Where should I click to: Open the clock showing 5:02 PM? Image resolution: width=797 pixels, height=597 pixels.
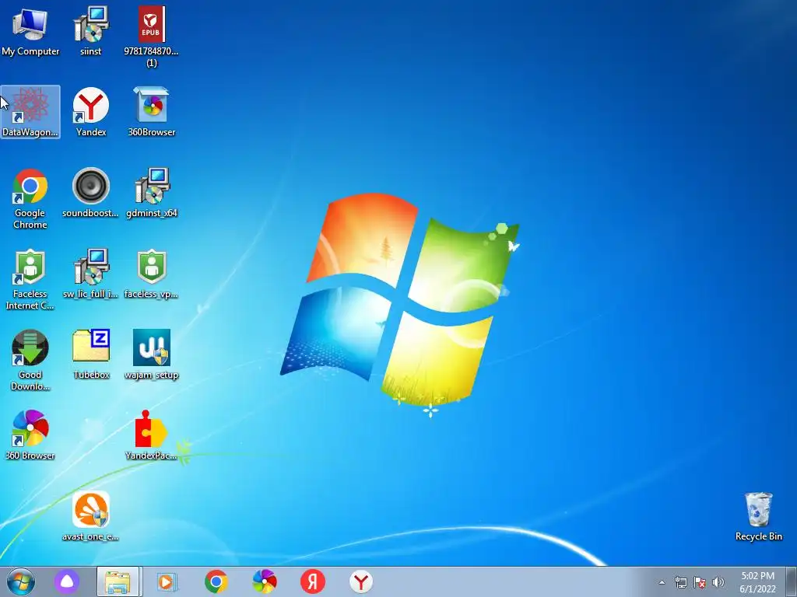coord(758,582)
